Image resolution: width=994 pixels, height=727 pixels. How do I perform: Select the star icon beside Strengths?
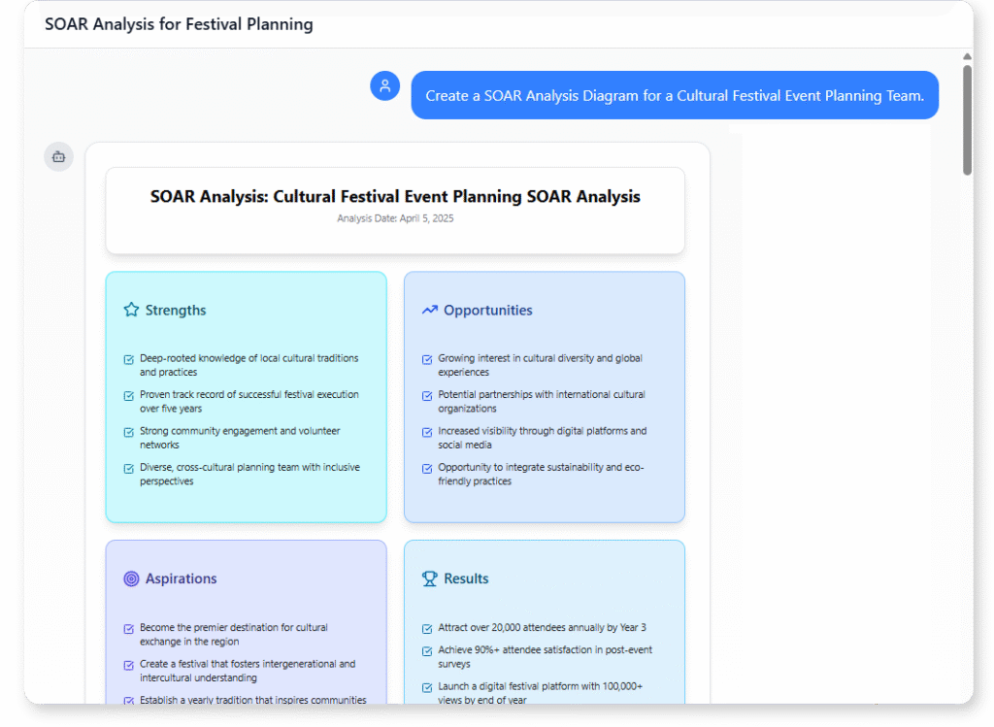(x=130, y=309)
